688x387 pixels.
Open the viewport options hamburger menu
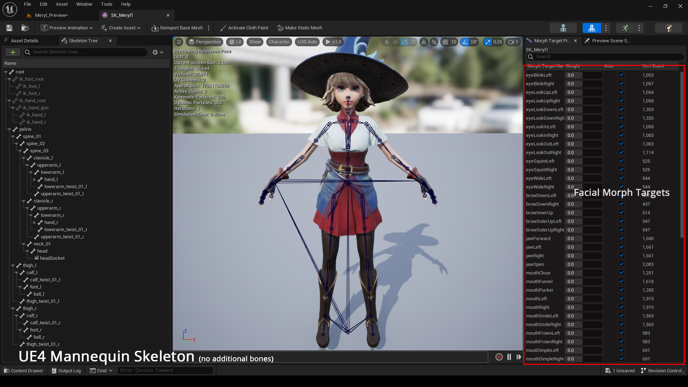(179, 42)
